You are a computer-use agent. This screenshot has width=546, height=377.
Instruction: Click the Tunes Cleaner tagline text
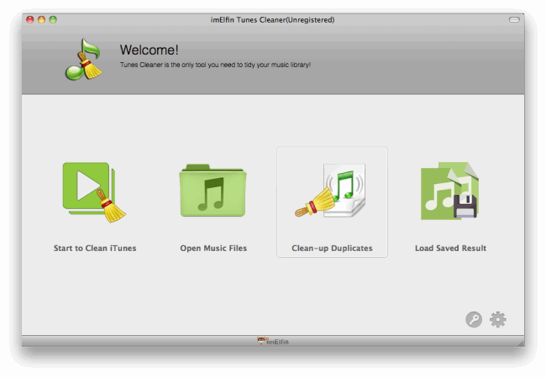[x=215, y=65]
